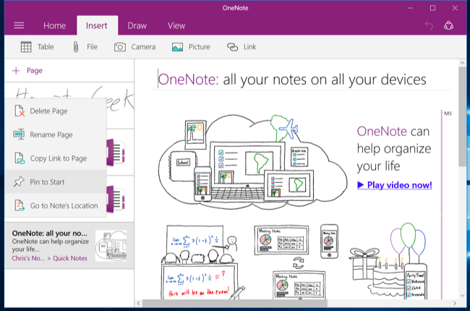Select the Insert tab
Viewport: 470px width, 311px height.
pos(96,26)
